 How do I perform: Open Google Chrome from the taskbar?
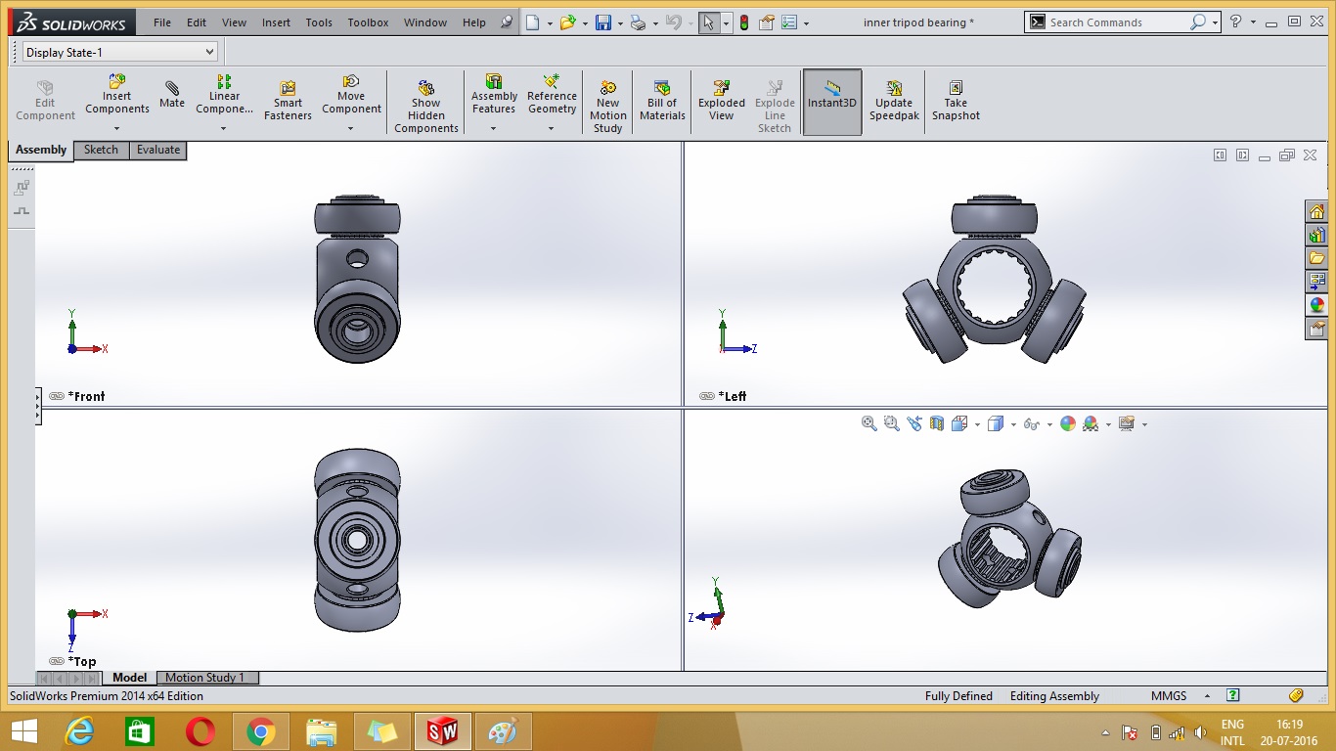(x=260, y=731)
